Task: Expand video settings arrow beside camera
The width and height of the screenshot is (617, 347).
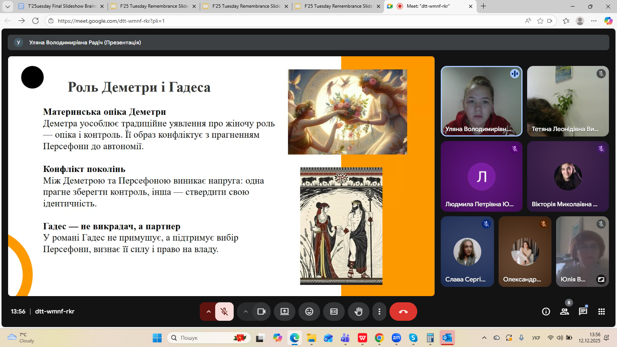Action: pyautogui.click(x=246, y=312)
